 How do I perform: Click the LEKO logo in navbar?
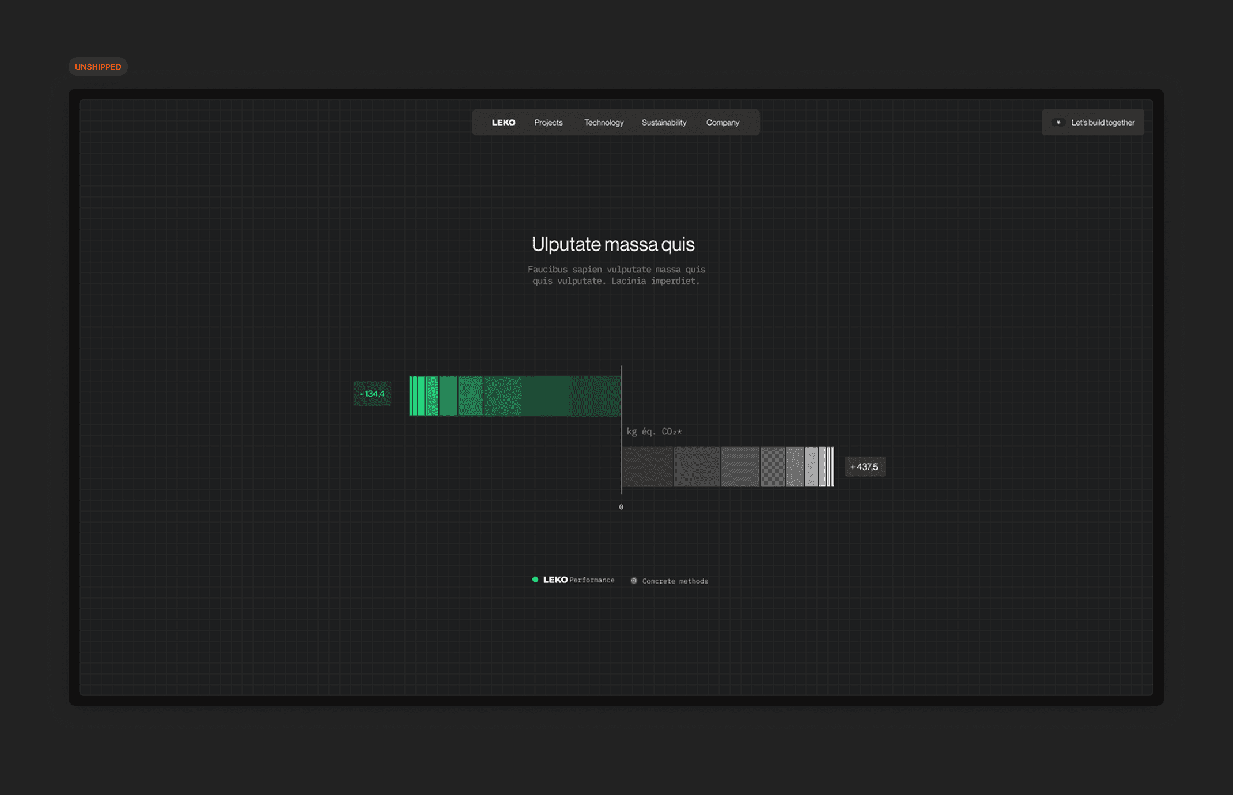point(503,123)
